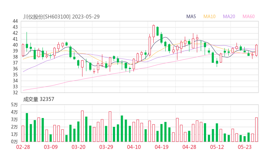Click the 05-12 date axis label
262x155 pixels.
click(x=217, y=147)
